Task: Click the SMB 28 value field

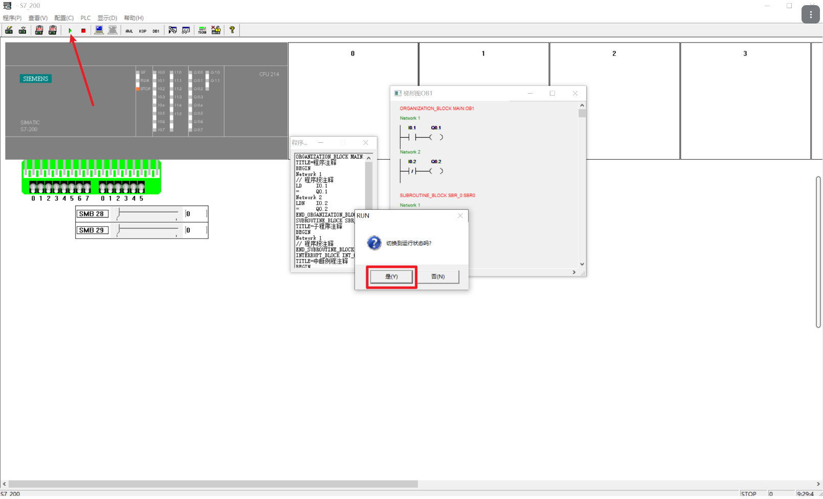Action: click(196, 214)
